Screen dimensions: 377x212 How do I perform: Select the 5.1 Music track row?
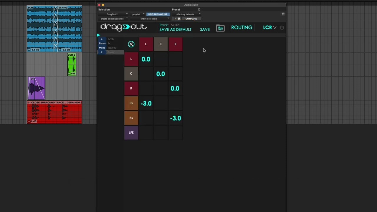pyautogui.click(x=110, y=52)
